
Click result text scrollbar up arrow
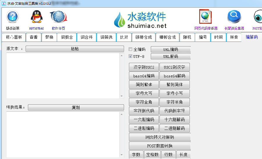click(x=121, y=115)
